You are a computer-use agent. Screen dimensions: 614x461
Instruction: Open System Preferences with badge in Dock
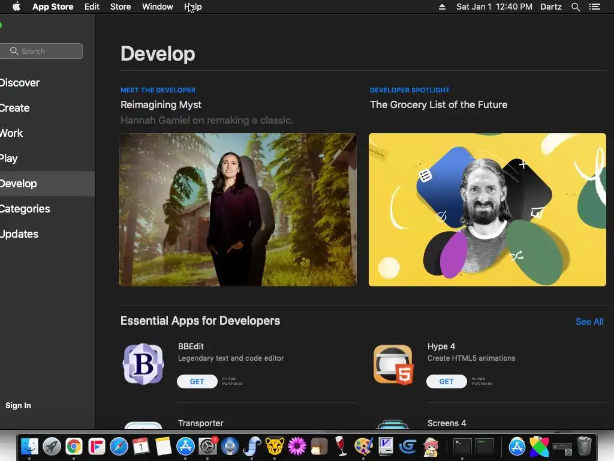207,446
